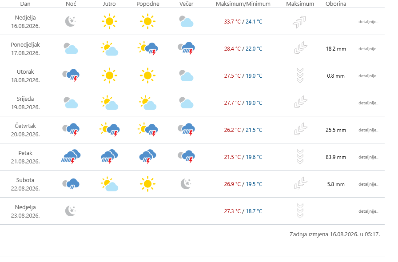Image resolution: width=398 pixels, height=262 pixels.
Task: Click Thursday morning sun-thunderstorm icon
Action: point(109,130)
